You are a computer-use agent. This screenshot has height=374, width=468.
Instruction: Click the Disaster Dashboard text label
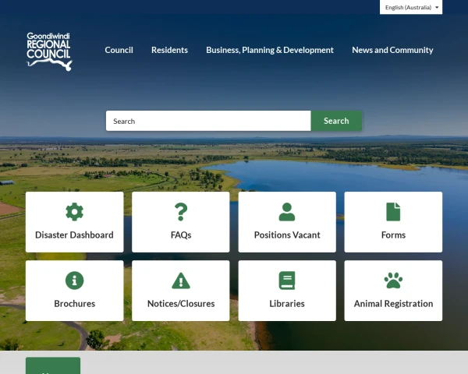[x=74, y=235]
